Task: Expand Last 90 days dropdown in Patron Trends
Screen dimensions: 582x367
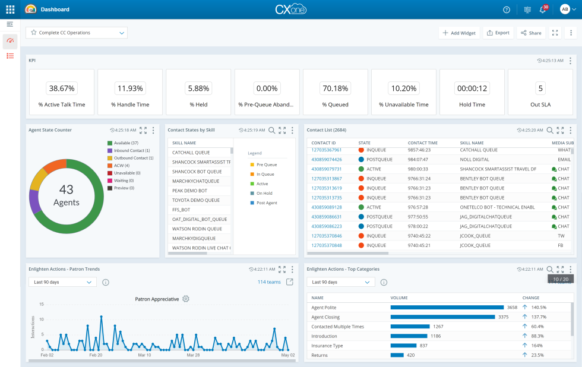Action: [x=62, y=282]
